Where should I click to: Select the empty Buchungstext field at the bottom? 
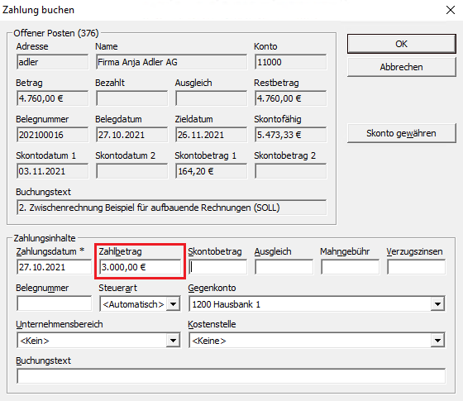coord(231,376)
